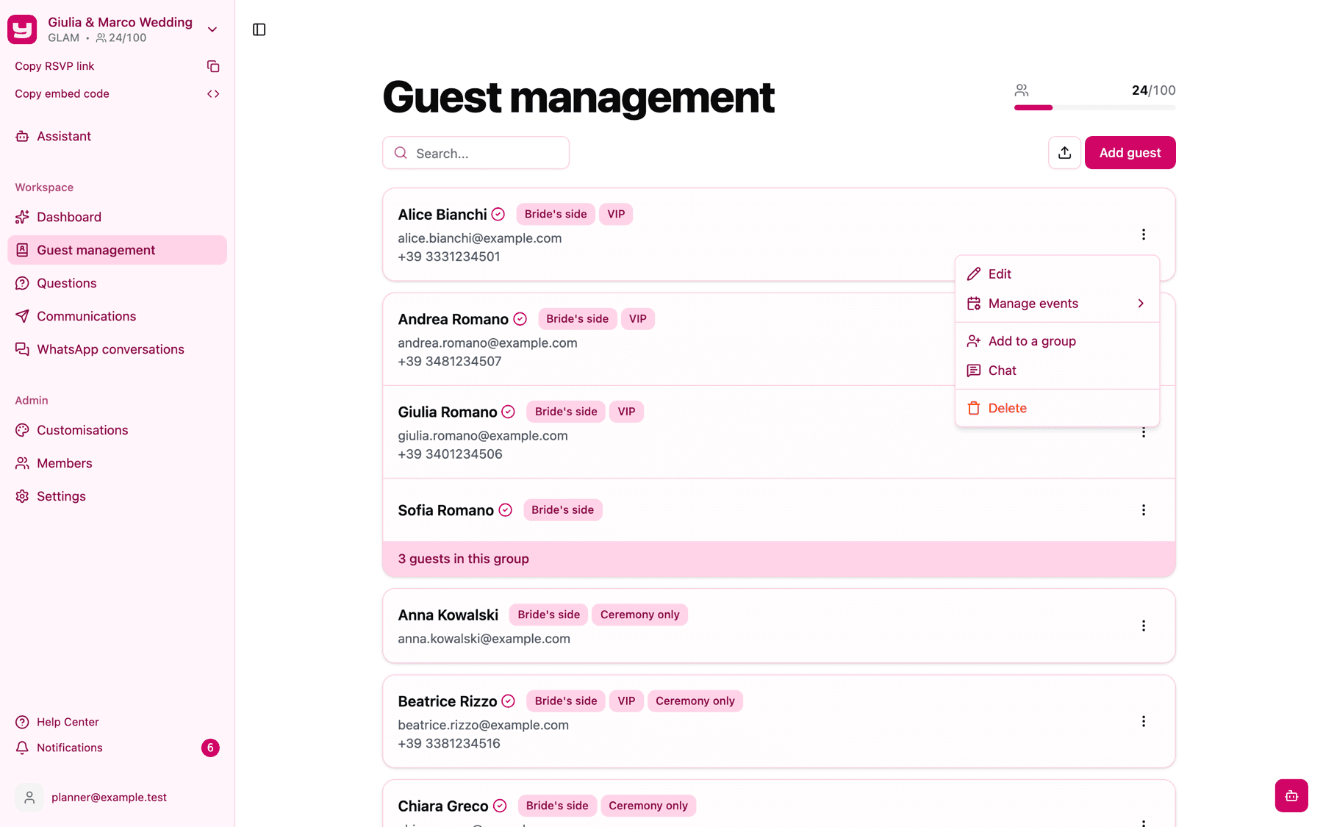The image size is (1323, 827).
Task: Click the Glam app logo
Action: (x=22, y=29)
